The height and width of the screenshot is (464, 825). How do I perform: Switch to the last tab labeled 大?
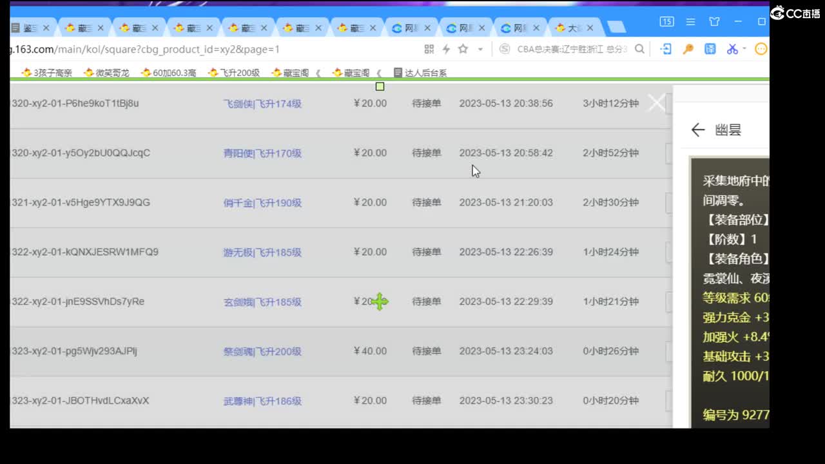574,28
